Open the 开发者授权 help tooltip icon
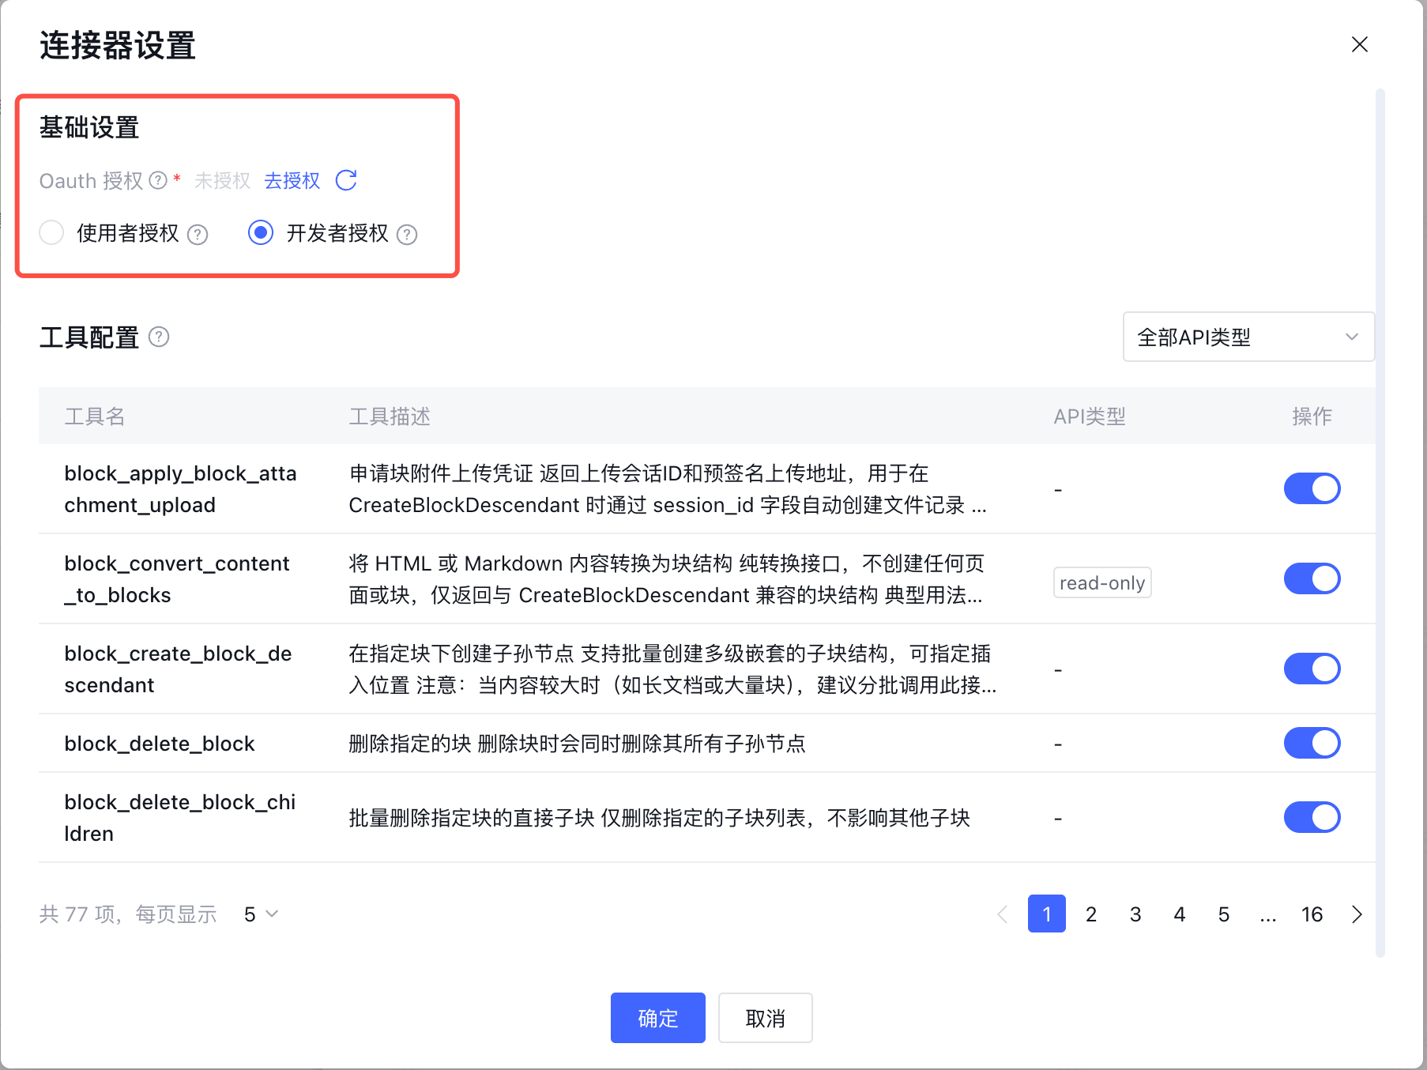The height and width of the screenshot is (1070, 1427). click(407, 235)
